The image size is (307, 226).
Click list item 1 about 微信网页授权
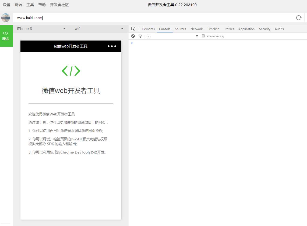[x=66, y=131]
